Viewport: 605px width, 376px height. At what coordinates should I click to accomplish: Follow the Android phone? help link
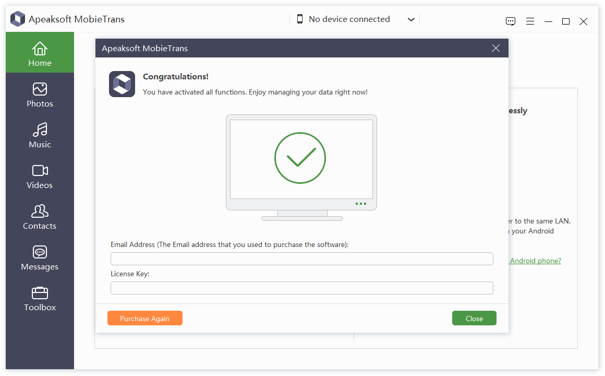click(536, 261)
